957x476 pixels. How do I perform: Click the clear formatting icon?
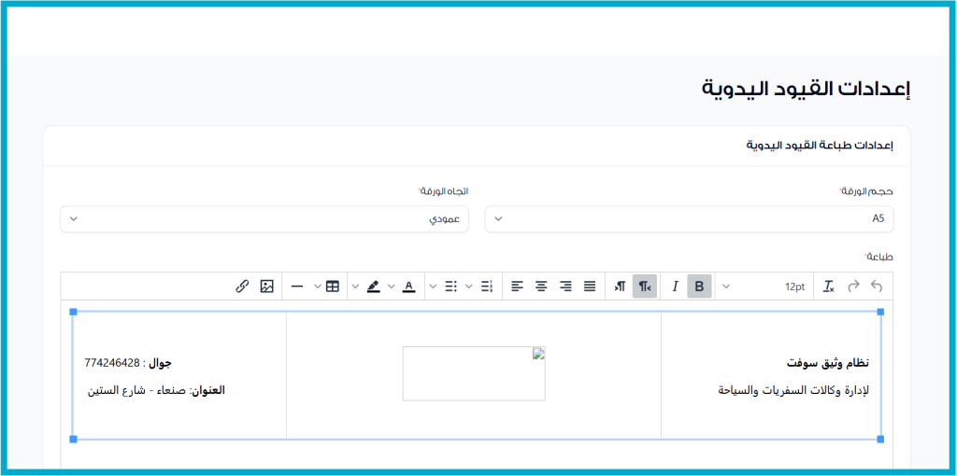828,287
